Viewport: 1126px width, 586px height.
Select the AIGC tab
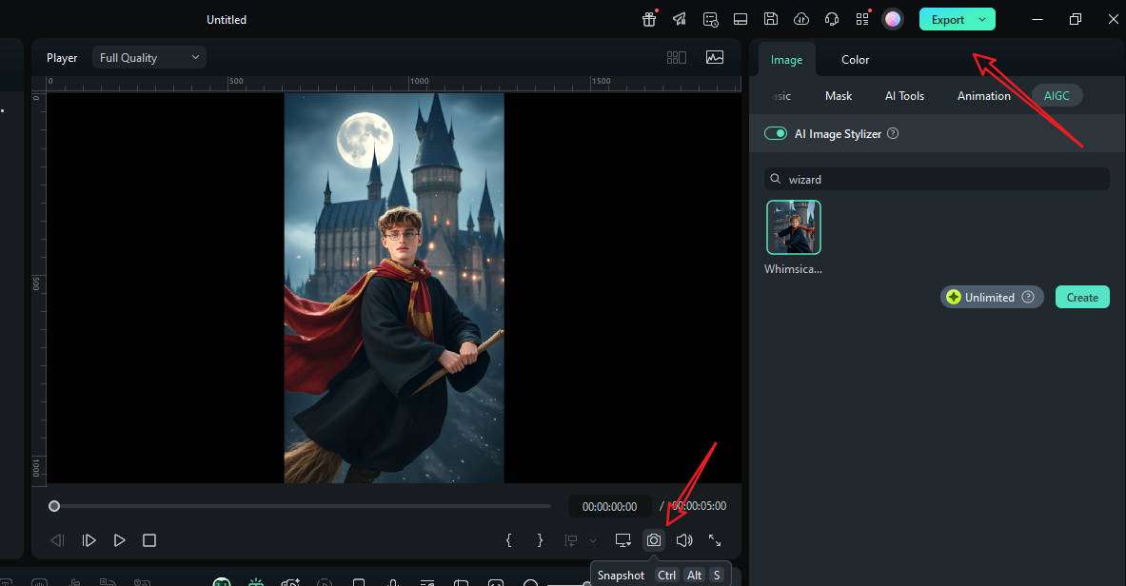tap(1057, 95)
